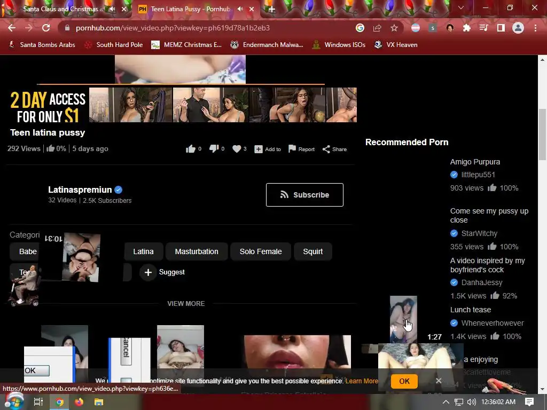
Task: Open the Amigo Purpura recommended title
Action: click(475, 162)
